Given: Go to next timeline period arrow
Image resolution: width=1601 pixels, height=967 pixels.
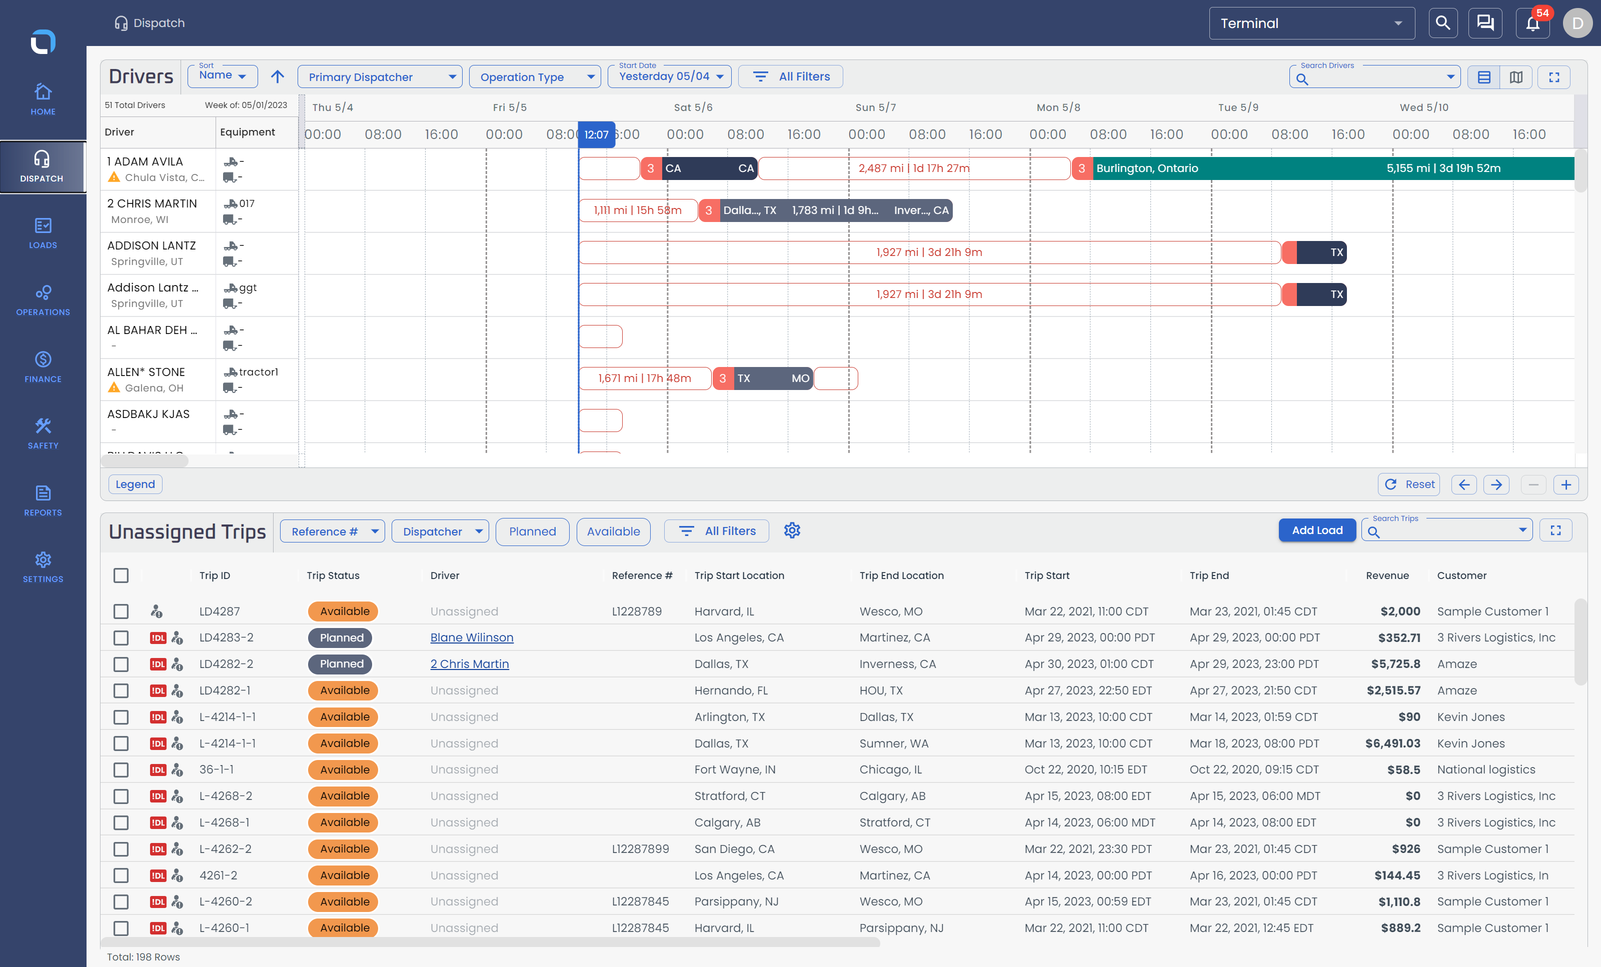Looking at the screenshot, I should point(1496,484).
